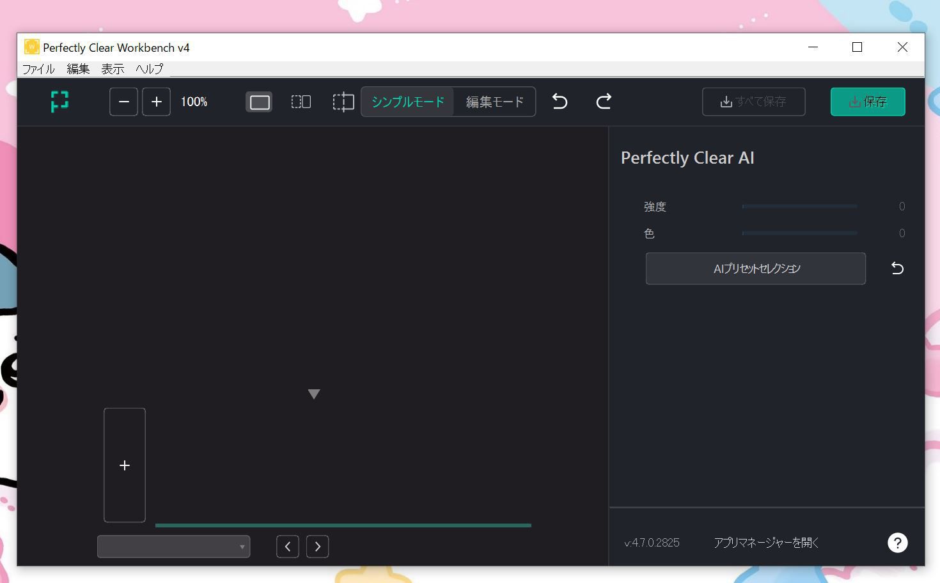The height and width of the screenshot is (583, 940).
Task: Click the すべて保存 button
Action: click(753, 102)
